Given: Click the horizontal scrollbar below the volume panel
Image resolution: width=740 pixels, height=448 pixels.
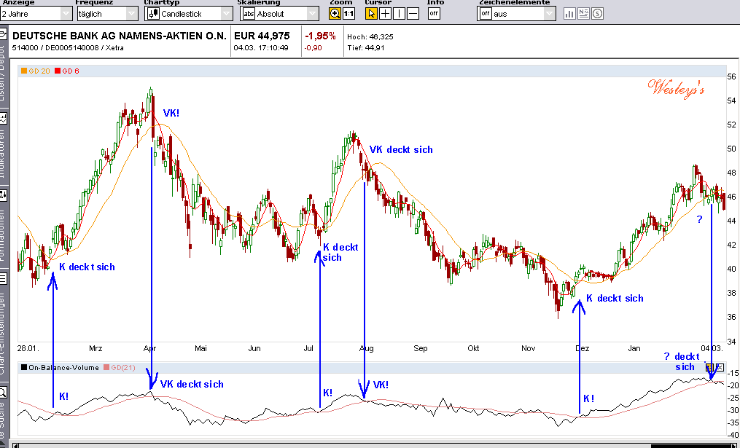Looking at the screenshot, I should pos(365,443).
